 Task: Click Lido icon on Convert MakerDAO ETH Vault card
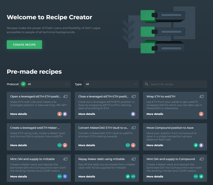point(133,145)
